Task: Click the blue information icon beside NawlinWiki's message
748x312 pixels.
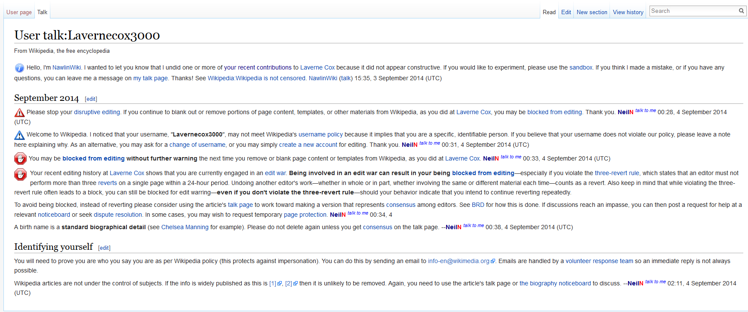Action: (x=19, y=68)
